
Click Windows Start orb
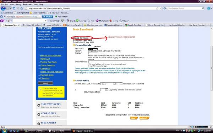[x=4, y=131]
